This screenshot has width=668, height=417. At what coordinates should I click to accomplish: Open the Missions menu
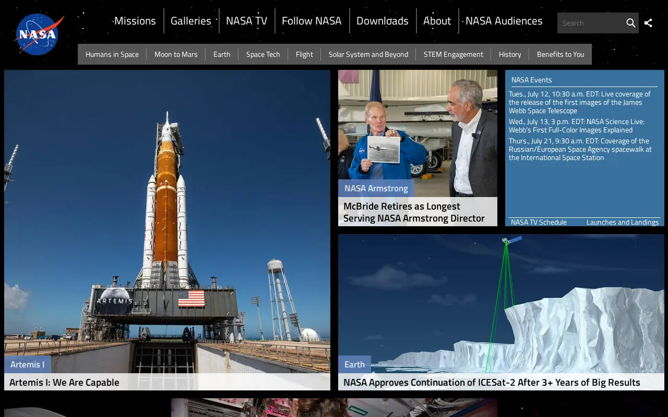click(135, 21)
